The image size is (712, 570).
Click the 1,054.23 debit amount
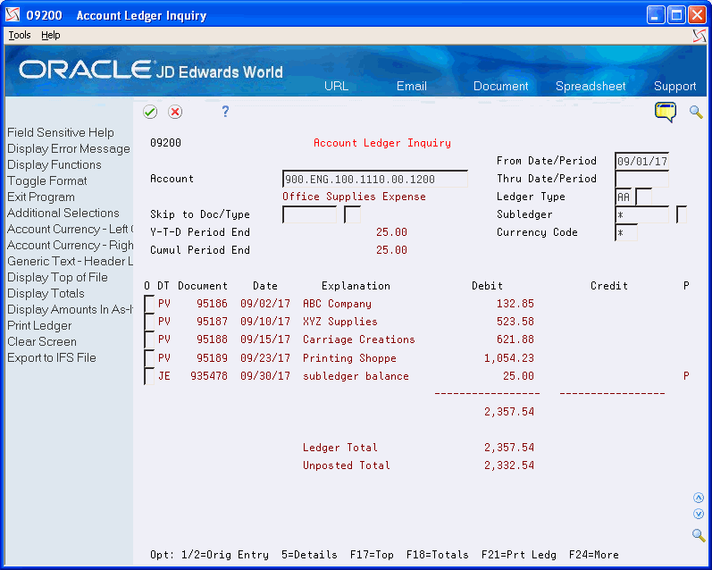508,358
